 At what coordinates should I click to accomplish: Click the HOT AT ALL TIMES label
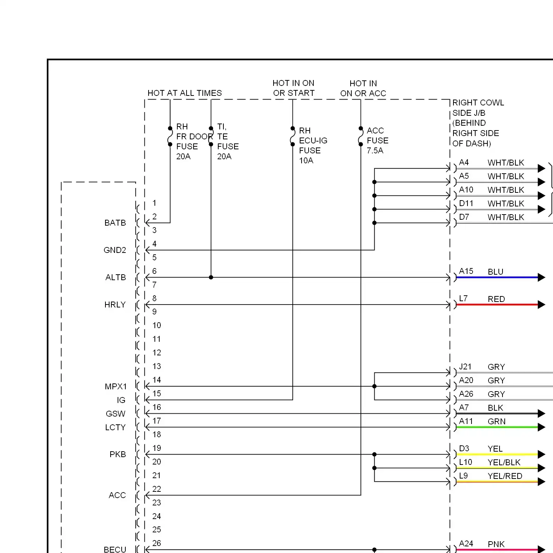pos(185,93)
